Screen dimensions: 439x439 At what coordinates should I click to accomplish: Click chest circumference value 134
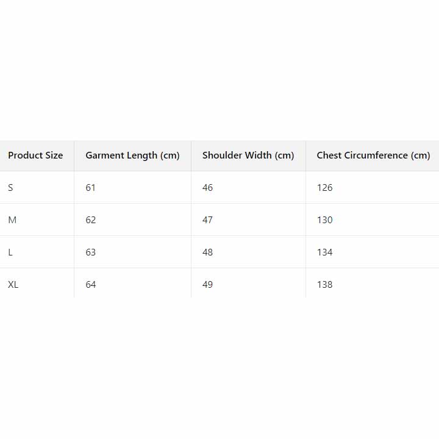pyautogui.click(x=325, y=252)
